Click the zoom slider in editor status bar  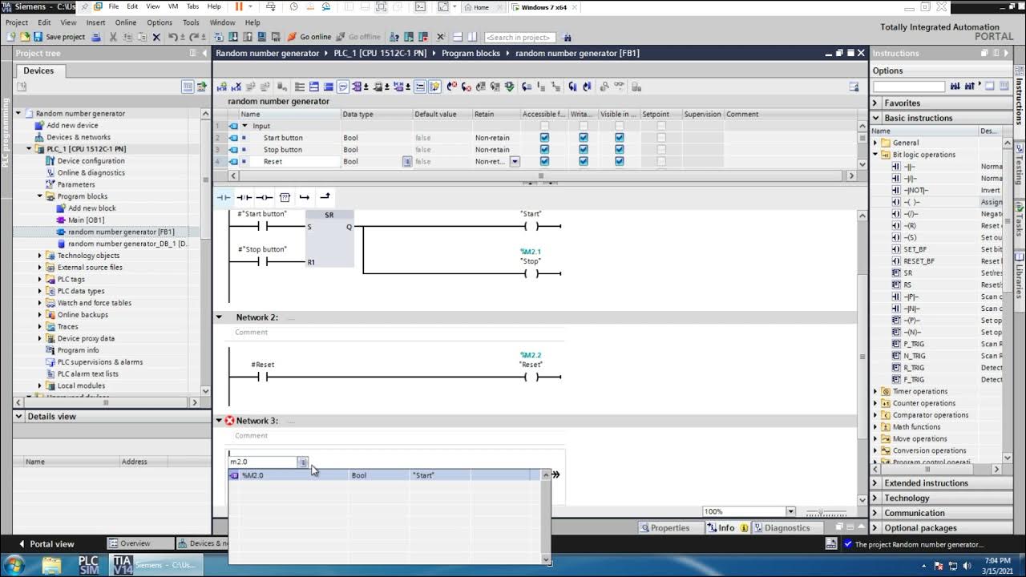(822, 511)
